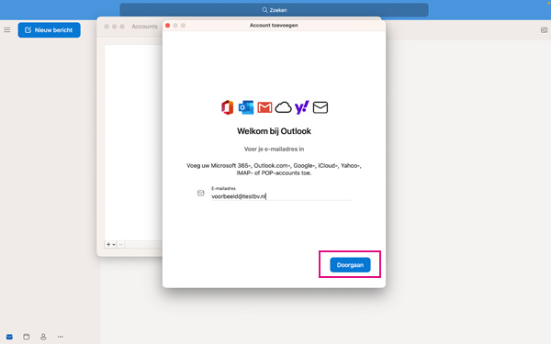This screenshot has width=551, height=344.
Task: Show more apps with ellipsis icon
Action: pyautogui.click(x=61, y=337)
